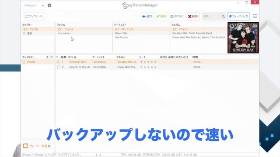Image resolution: width=280 pixels, height=157 pixels.
Task: Click the 追加 add button
Action: [x=147, y=17]
